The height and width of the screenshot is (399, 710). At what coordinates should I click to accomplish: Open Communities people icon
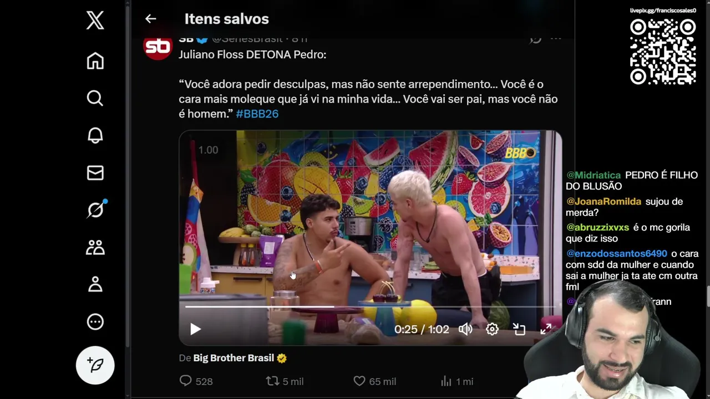95,247
